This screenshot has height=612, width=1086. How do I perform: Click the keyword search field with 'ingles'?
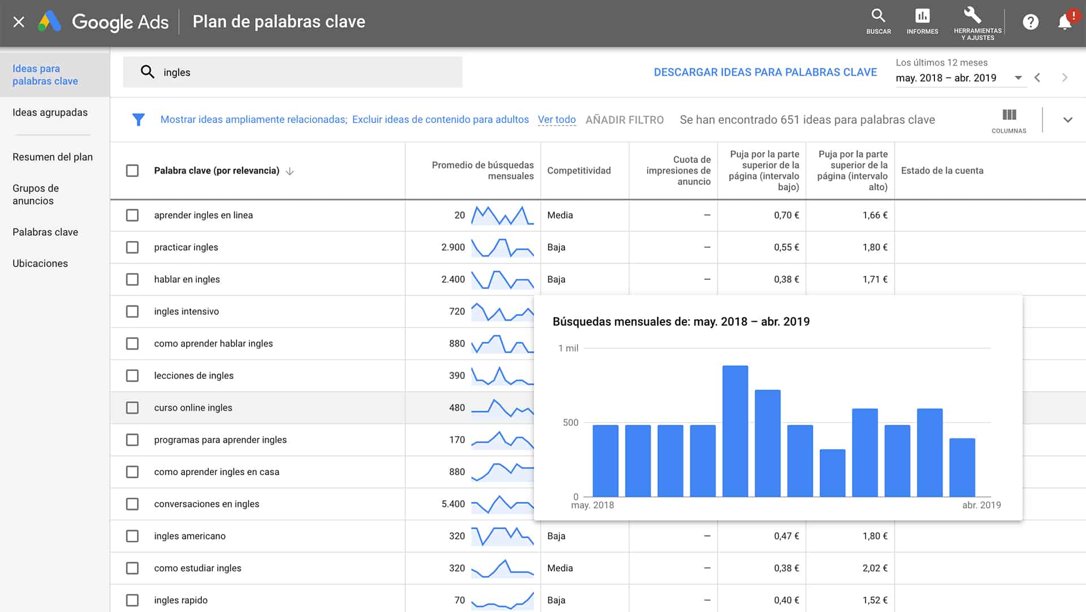tap(292, 72)
